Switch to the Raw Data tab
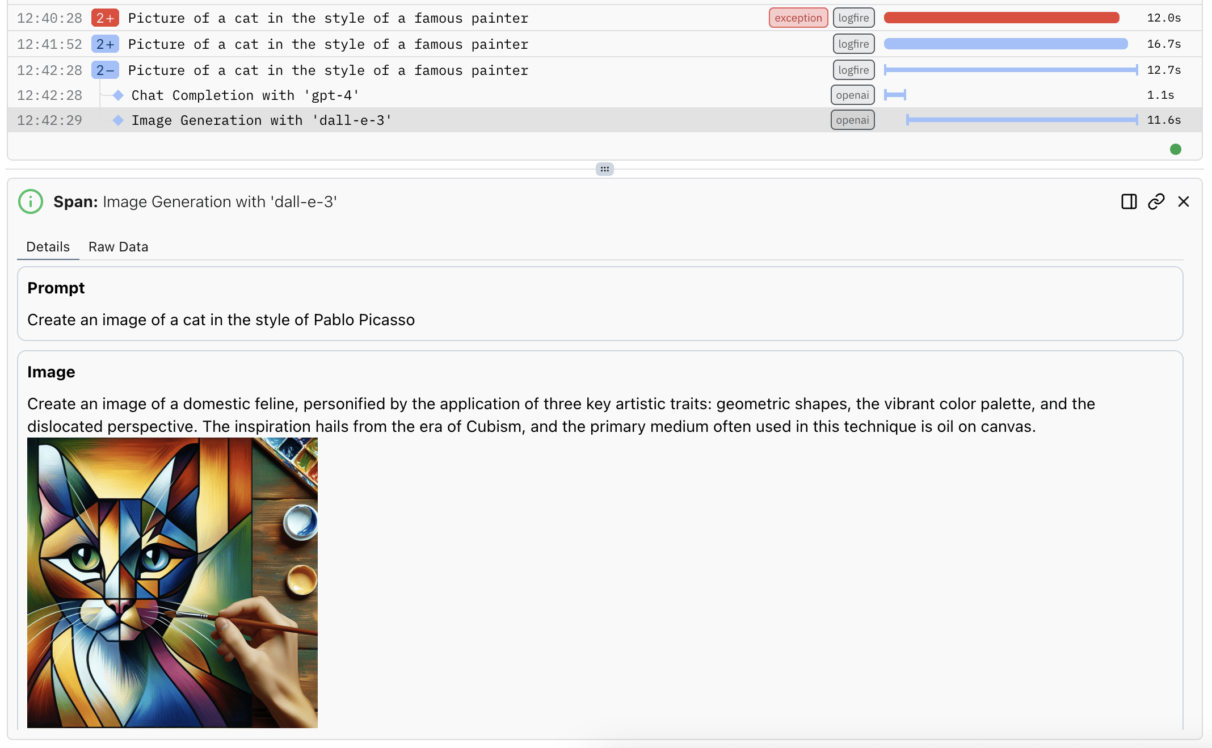1212x748 pixels. [x=118, y=247]
